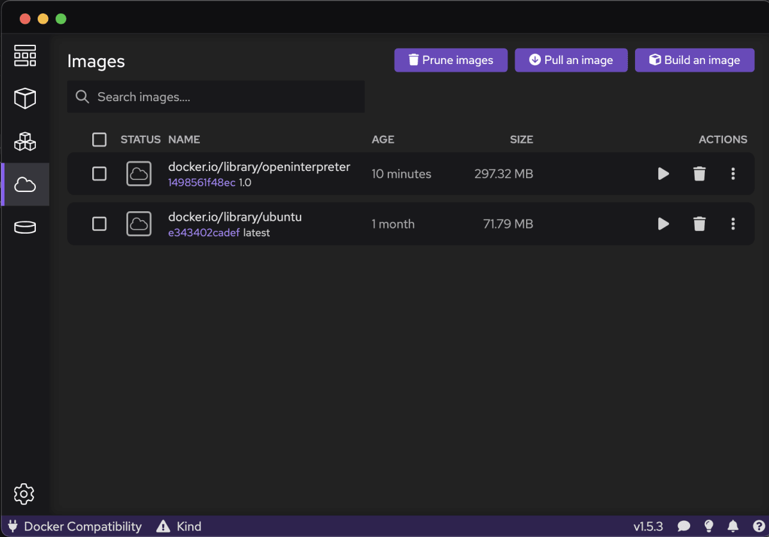
Task: Click the search magnifier icon
Action: click(82, 97)
